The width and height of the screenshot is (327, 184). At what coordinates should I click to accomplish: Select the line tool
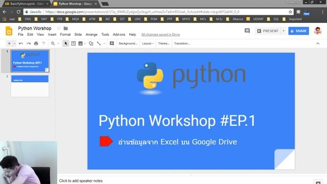pyautogui.click(x=99, y=43)
